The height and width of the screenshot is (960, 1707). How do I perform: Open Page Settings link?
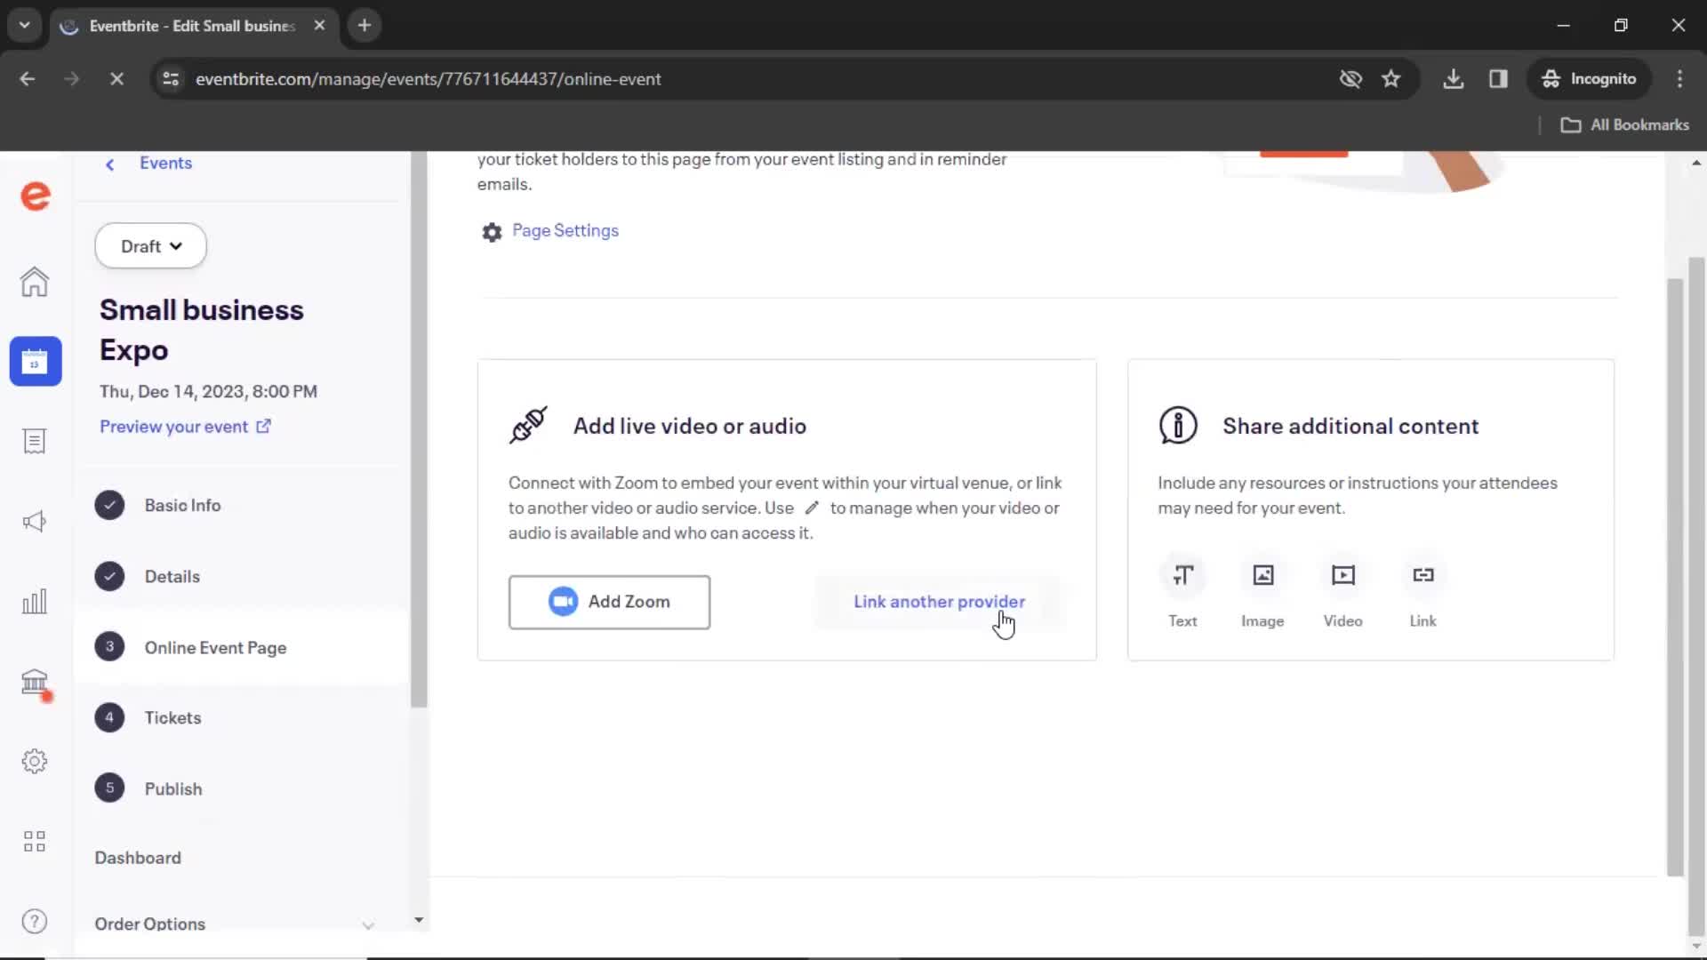point(565,231)
